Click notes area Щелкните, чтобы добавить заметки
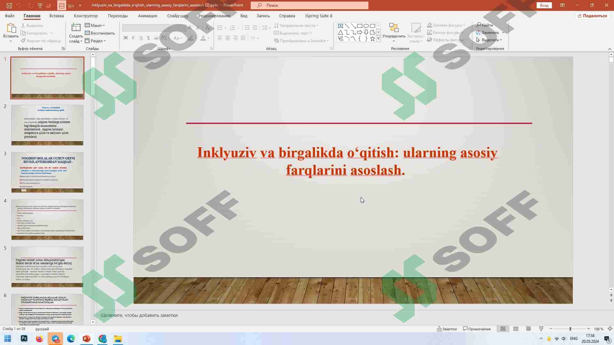This screenshot has width=614, height=345. click(139, 315)
